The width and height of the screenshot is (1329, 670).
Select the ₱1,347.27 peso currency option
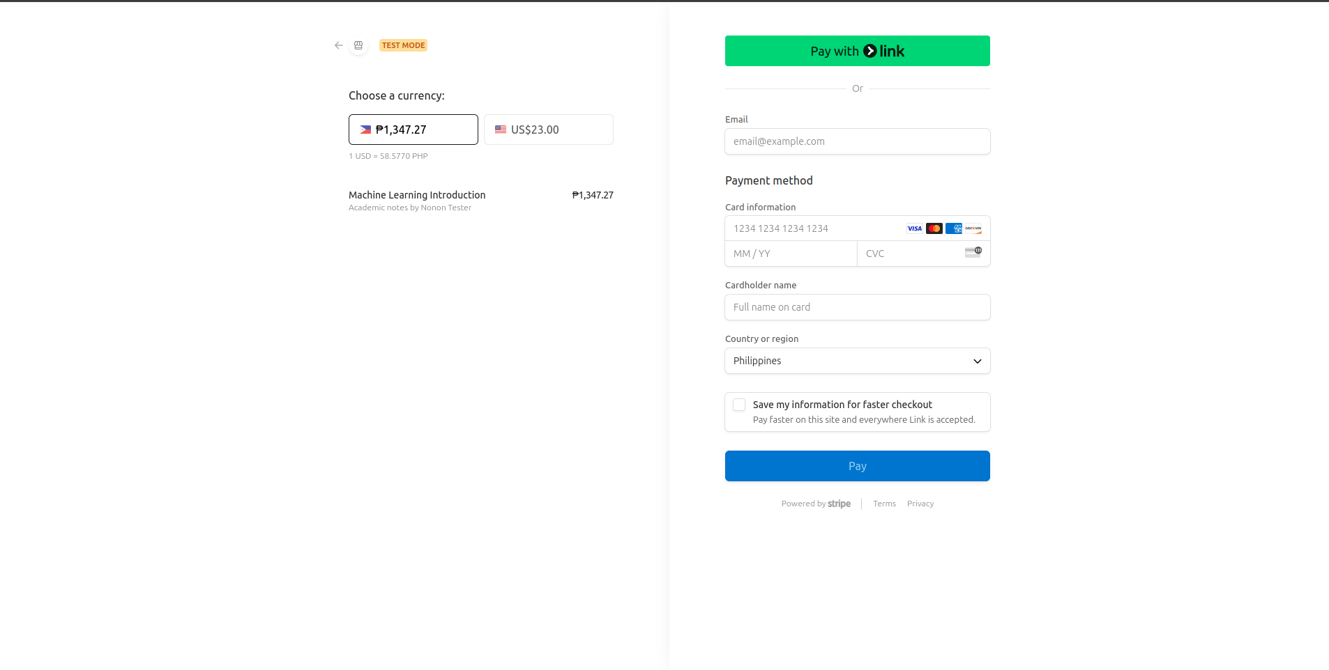coord(413,130)
